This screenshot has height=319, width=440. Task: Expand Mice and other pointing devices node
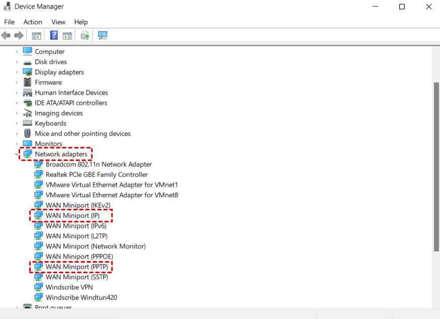(17, 133)
